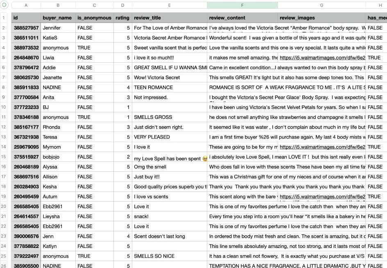Select the 'Not impressed.' review title cell

pos(169,97)
